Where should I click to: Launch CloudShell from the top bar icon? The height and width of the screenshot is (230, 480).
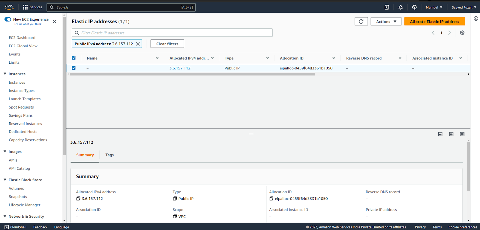pos(387,7)
